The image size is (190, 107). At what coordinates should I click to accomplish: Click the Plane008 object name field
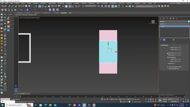tap(173, 21)
